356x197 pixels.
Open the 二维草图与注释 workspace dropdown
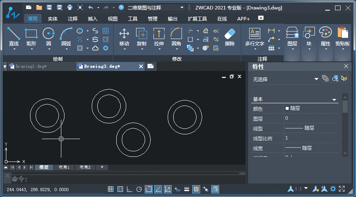click(x=156, y=7)
